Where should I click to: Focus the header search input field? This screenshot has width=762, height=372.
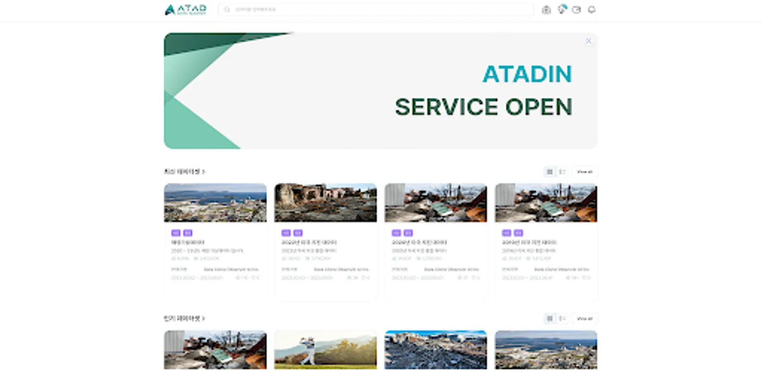[375, 10]
